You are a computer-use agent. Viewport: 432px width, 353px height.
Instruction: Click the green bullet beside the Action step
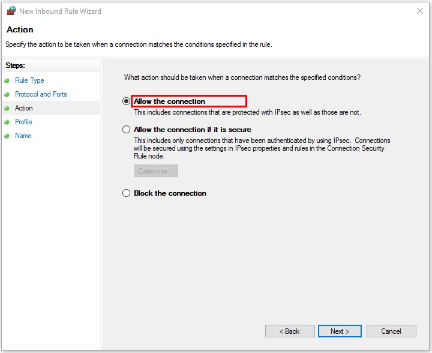click(7, 109)
